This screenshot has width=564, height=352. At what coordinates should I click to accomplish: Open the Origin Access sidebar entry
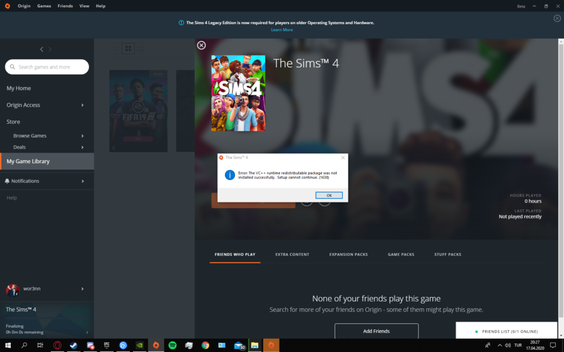tap(23, 105)
